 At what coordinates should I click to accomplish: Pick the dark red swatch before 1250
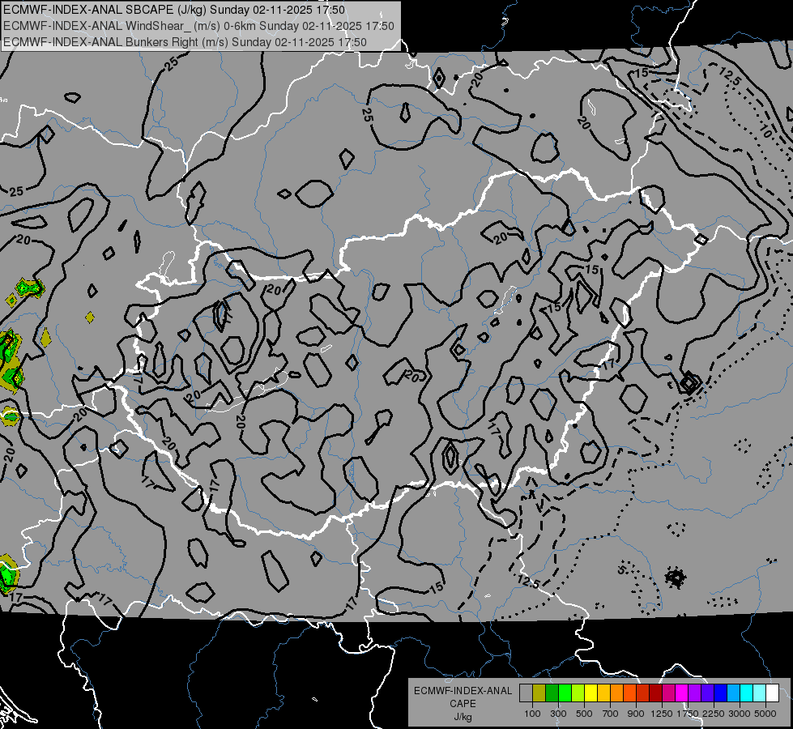tap(655, 693)
